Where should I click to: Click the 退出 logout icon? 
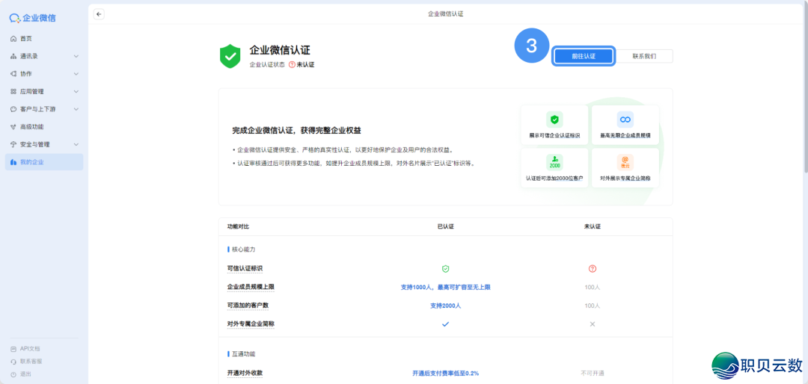pos(13,374)
